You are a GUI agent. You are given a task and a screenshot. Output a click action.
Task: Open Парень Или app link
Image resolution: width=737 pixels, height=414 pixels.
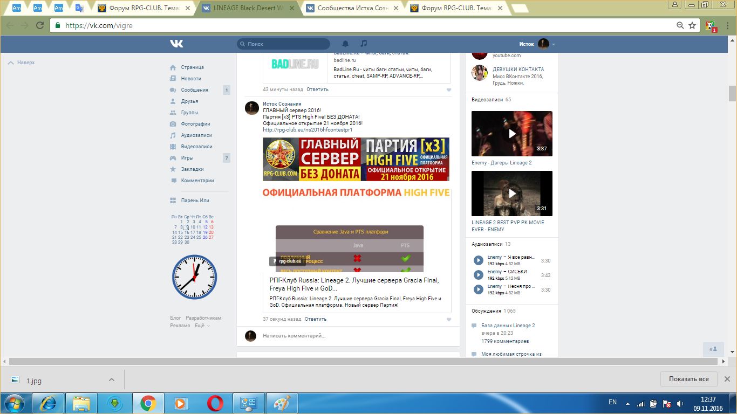point(195,201)
